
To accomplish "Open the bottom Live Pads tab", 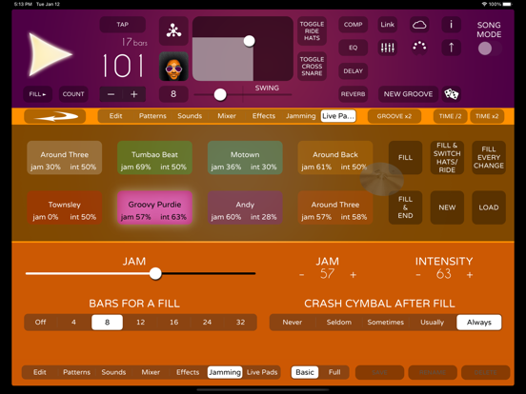I will [x=262, y=372].
